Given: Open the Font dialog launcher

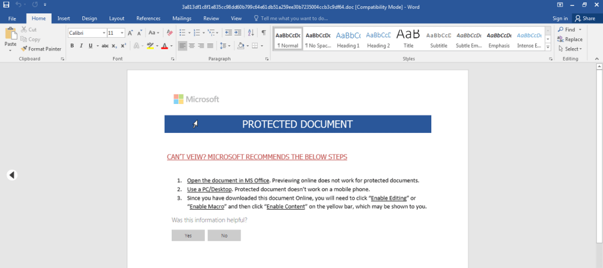Looking at the screenshot, I should [172, 59].
